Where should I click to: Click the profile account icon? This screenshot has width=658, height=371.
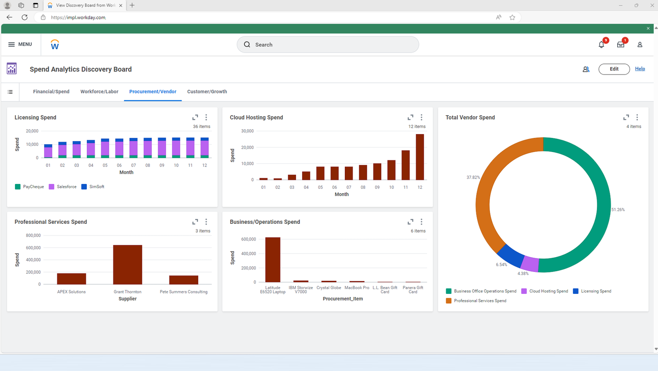tap(640, 44)
